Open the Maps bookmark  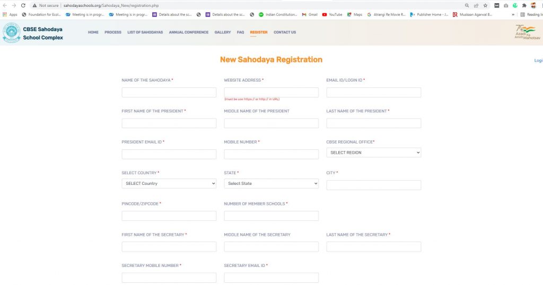355,14
